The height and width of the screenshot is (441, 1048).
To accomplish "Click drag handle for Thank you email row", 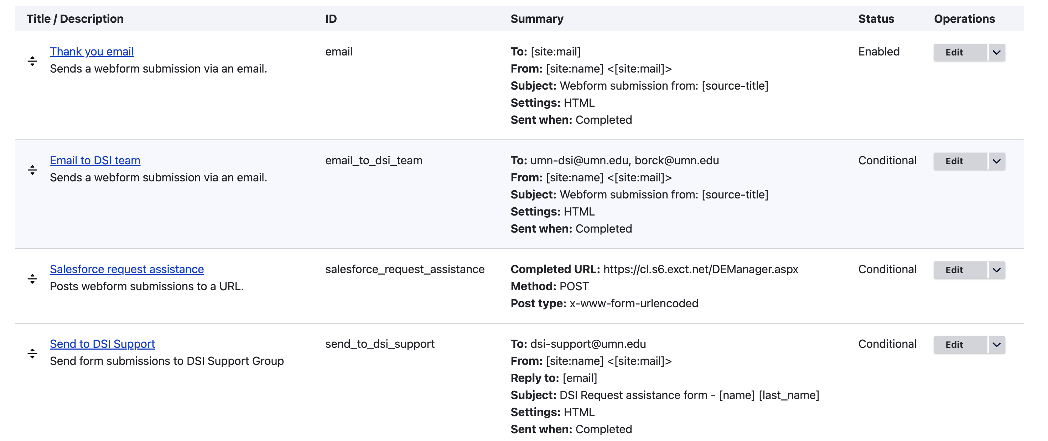I will pos(32,61).
